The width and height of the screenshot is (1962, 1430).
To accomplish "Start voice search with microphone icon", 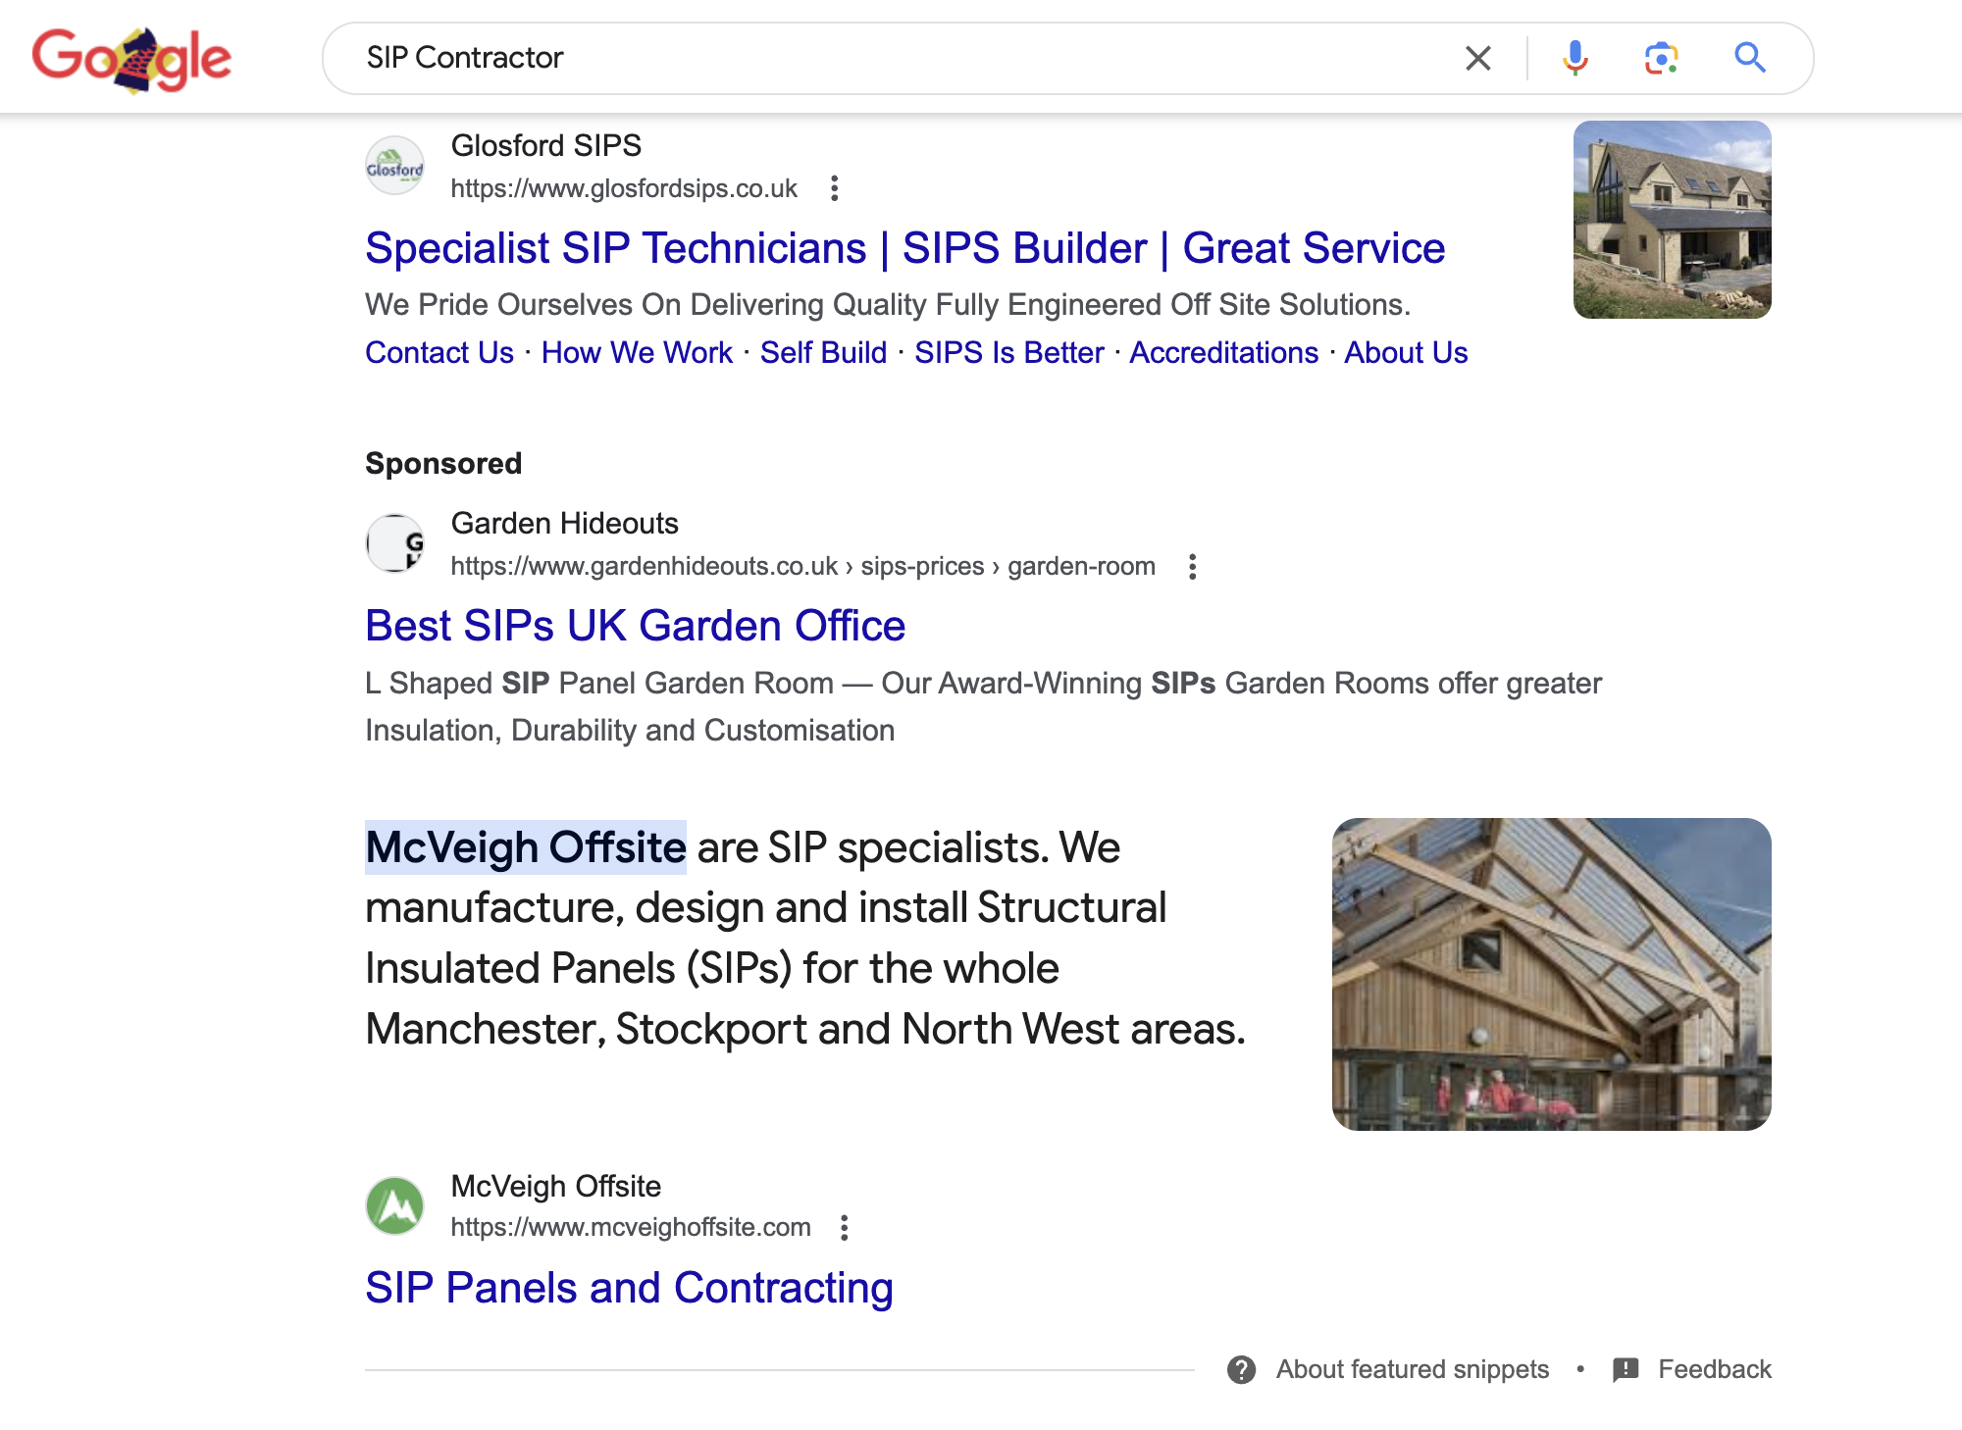I will [x=1575, y=58].
